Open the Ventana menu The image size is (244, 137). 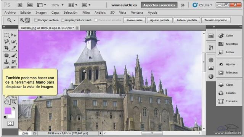[137, 13]
